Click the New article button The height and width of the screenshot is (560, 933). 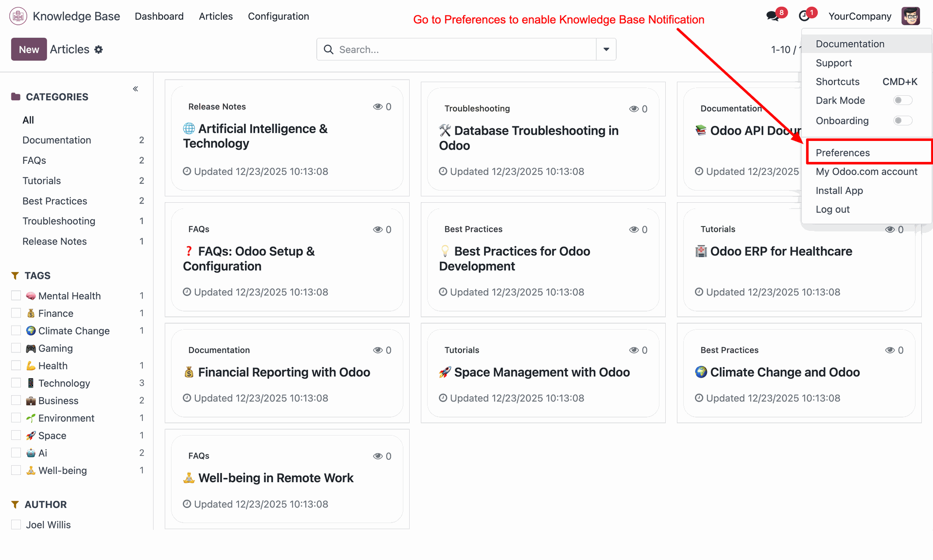29,50
